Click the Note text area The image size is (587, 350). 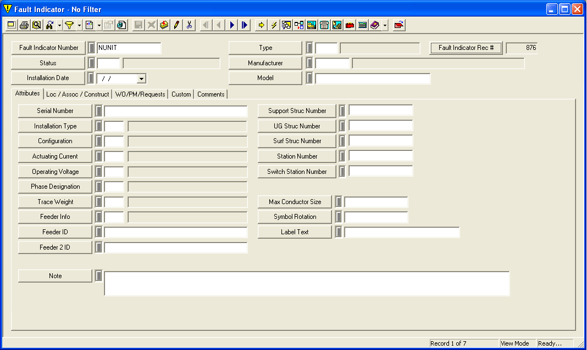click(x=307, y=284)
